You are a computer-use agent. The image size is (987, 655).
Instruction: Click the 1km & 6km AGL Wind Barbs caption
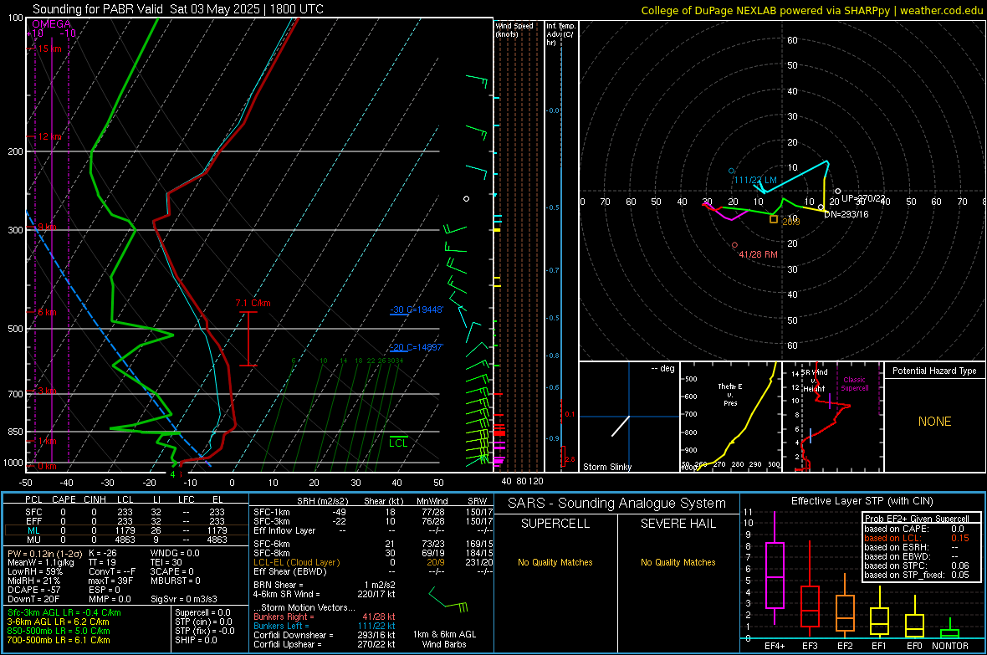pos(444,639)
